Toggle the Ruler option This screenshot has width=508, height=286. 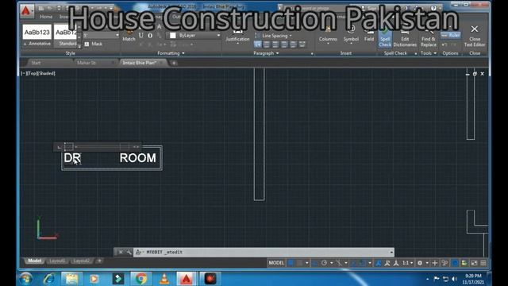coord(451,35)
